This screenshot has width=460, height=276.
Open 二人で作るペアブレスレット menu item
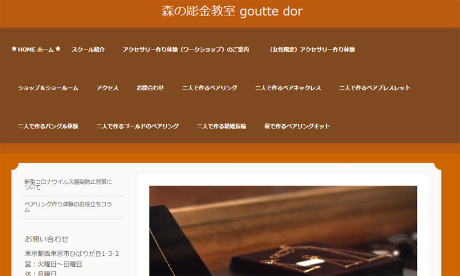[x=375, y=88]
